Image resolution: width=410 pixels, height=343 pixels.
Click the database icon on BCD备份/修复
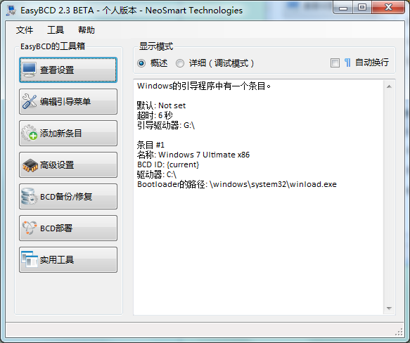(29, 196)
